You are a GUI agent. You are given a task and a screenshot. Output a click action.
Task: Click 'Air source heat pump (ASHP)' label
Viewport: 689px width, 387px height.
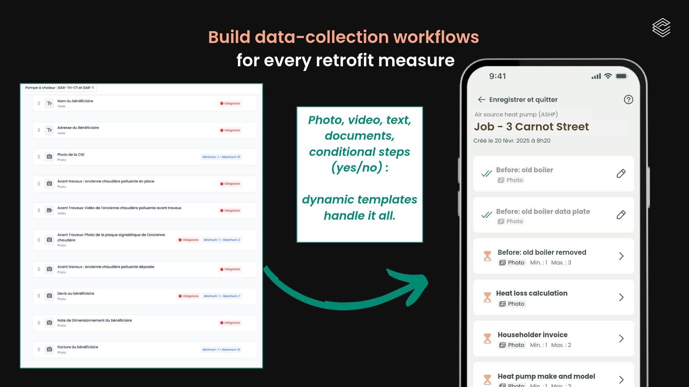516,114
